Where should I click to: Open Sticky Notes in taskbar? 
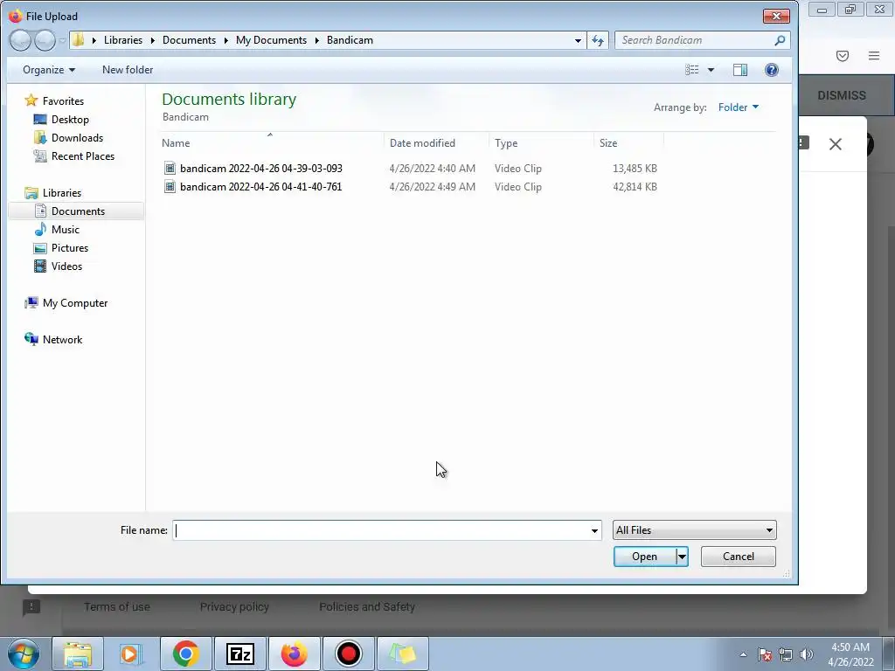402,654
